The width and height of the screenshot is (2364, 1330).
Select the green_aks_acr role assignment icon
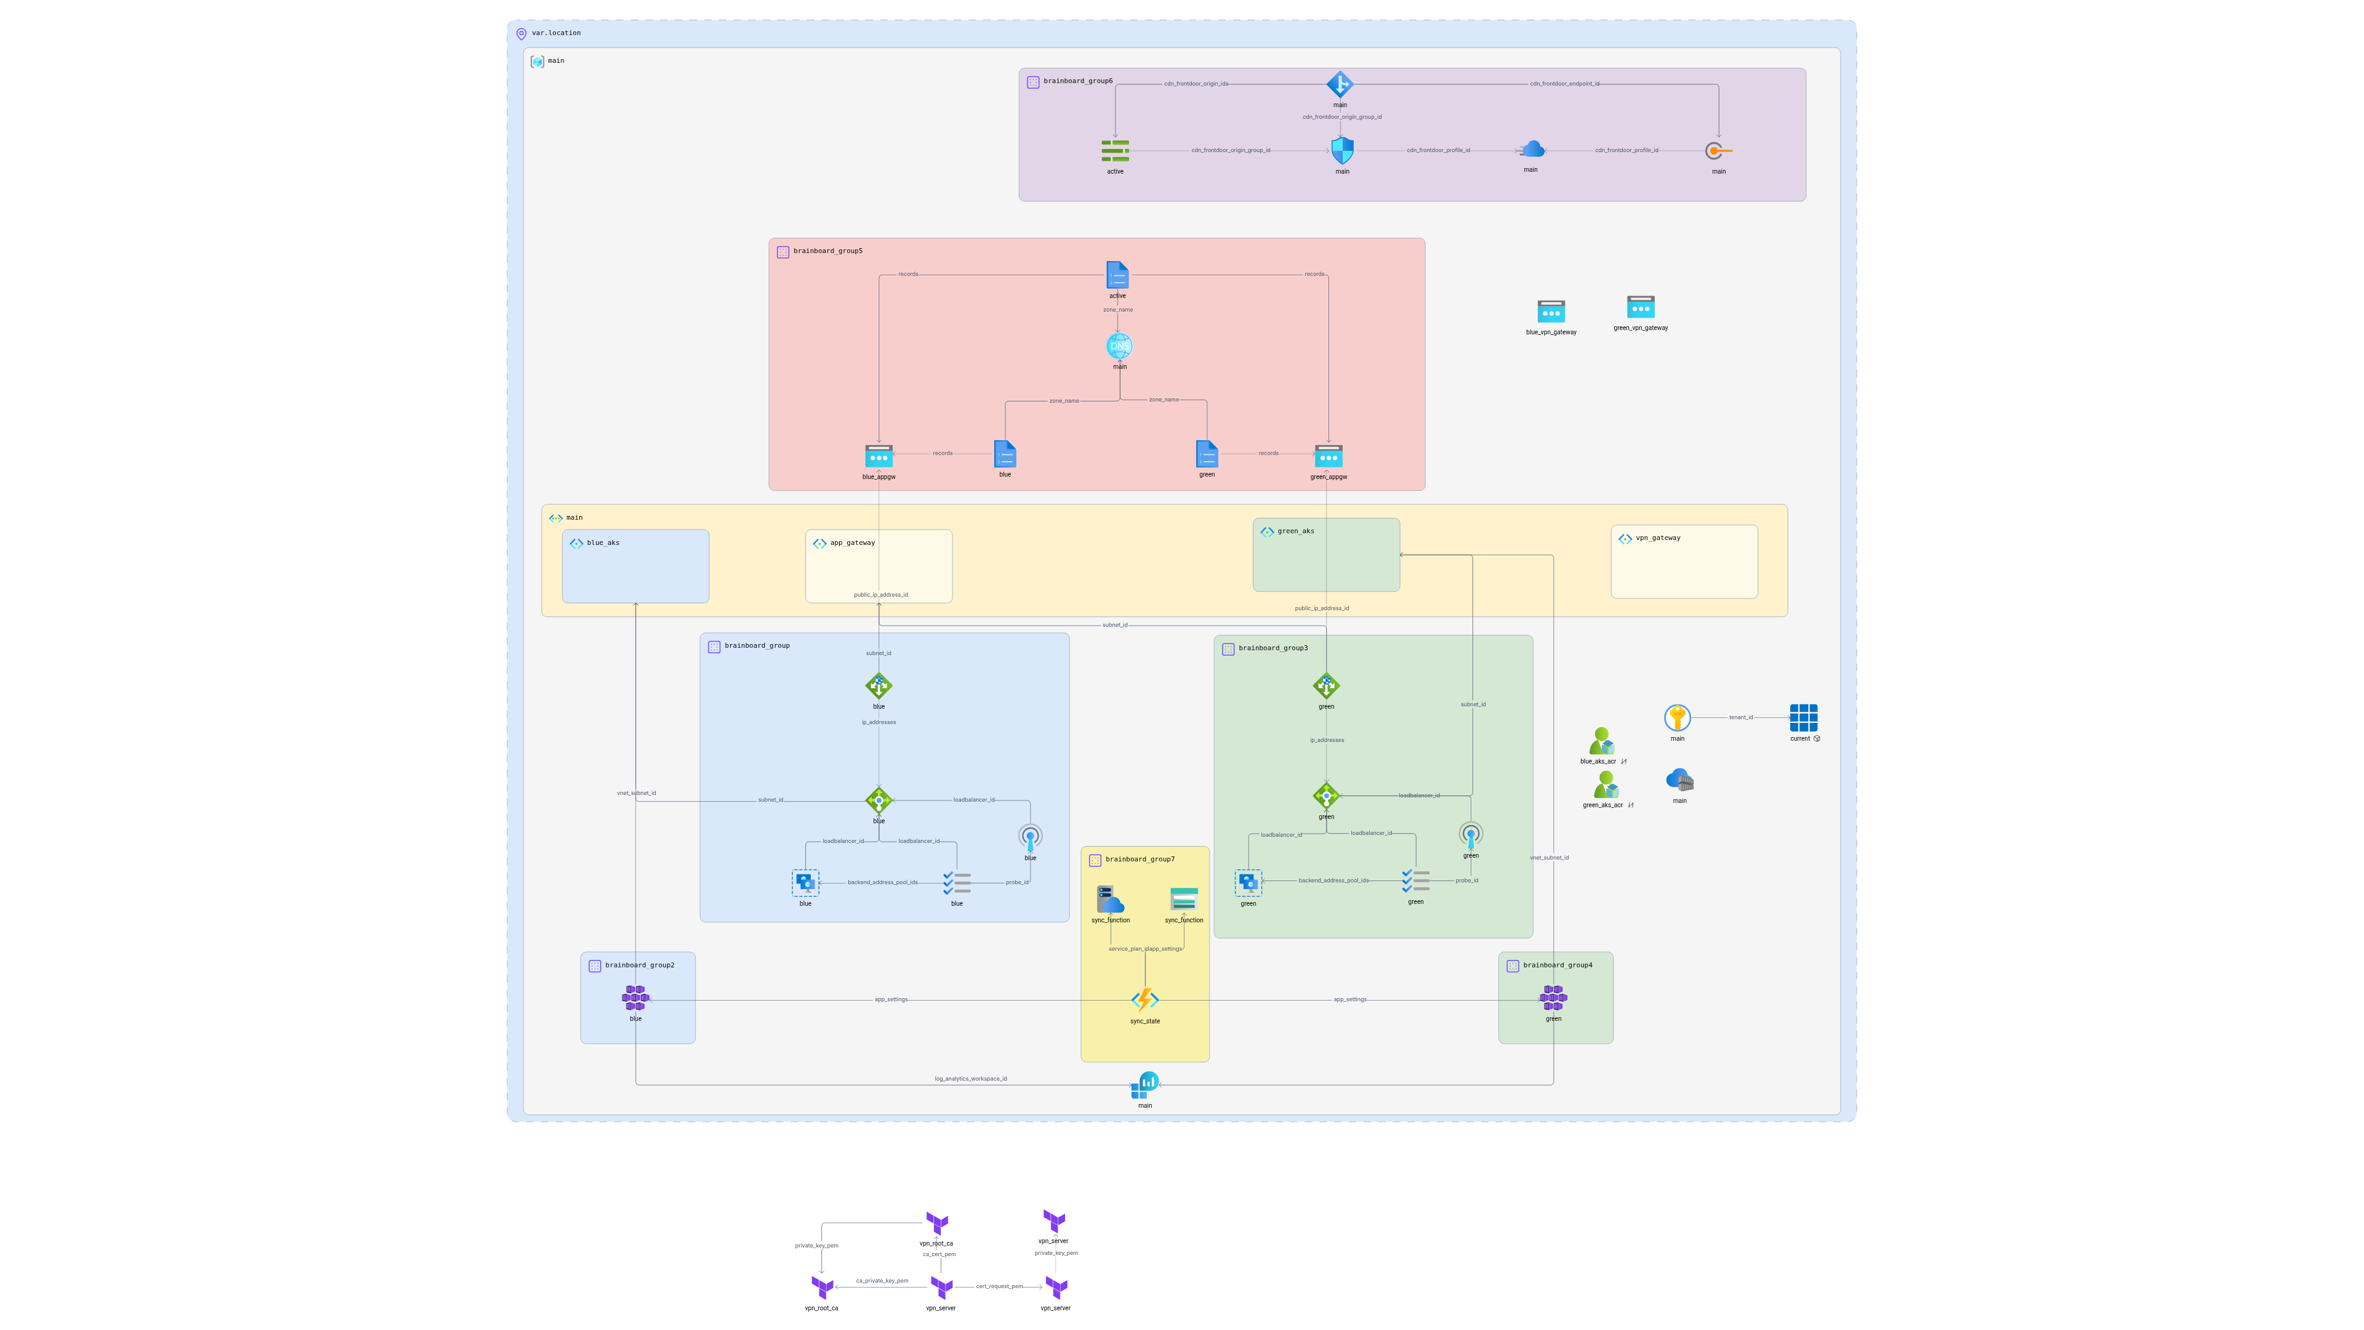[x=1605, y=785]
